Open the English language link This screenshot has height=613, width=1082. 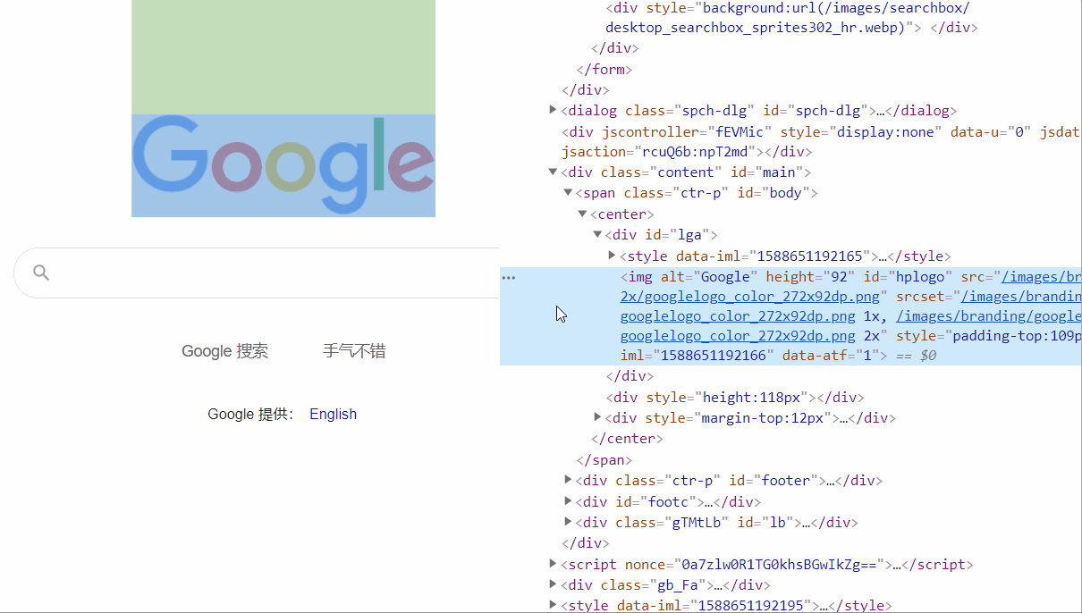click(x=333, y=414)
